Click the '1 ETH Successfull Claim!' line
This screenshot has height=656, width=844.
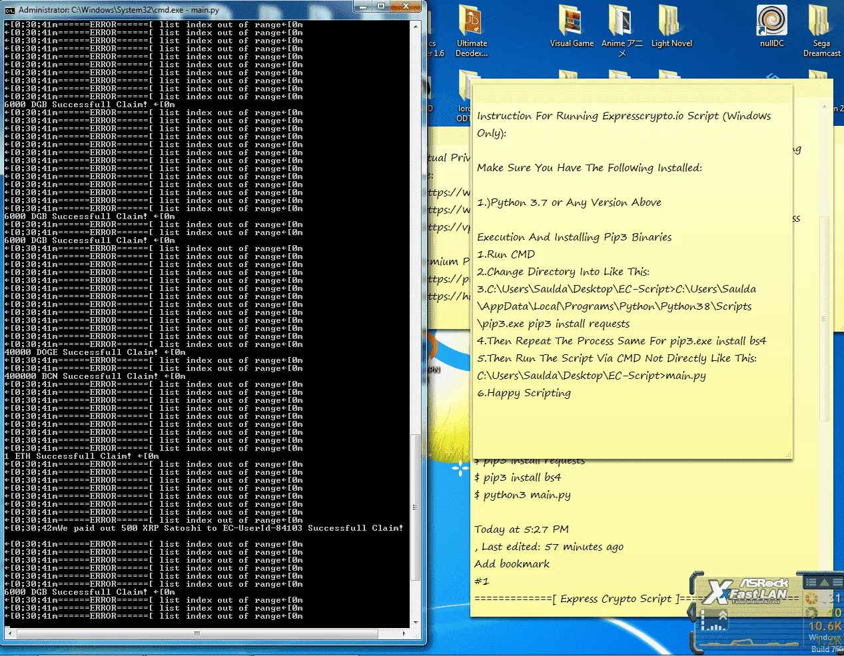(x=82, y=456)
